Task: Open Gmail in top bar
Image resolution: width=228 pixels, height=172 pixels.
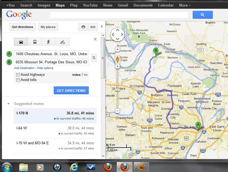Action: pyautogui.click(x=123, y=5)
